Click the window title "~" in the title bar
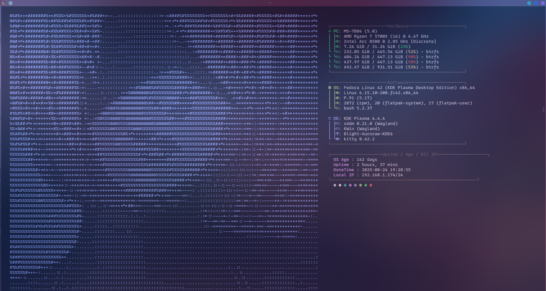The width and height of the screenshot is (546, 291). (x=270, y=3)
